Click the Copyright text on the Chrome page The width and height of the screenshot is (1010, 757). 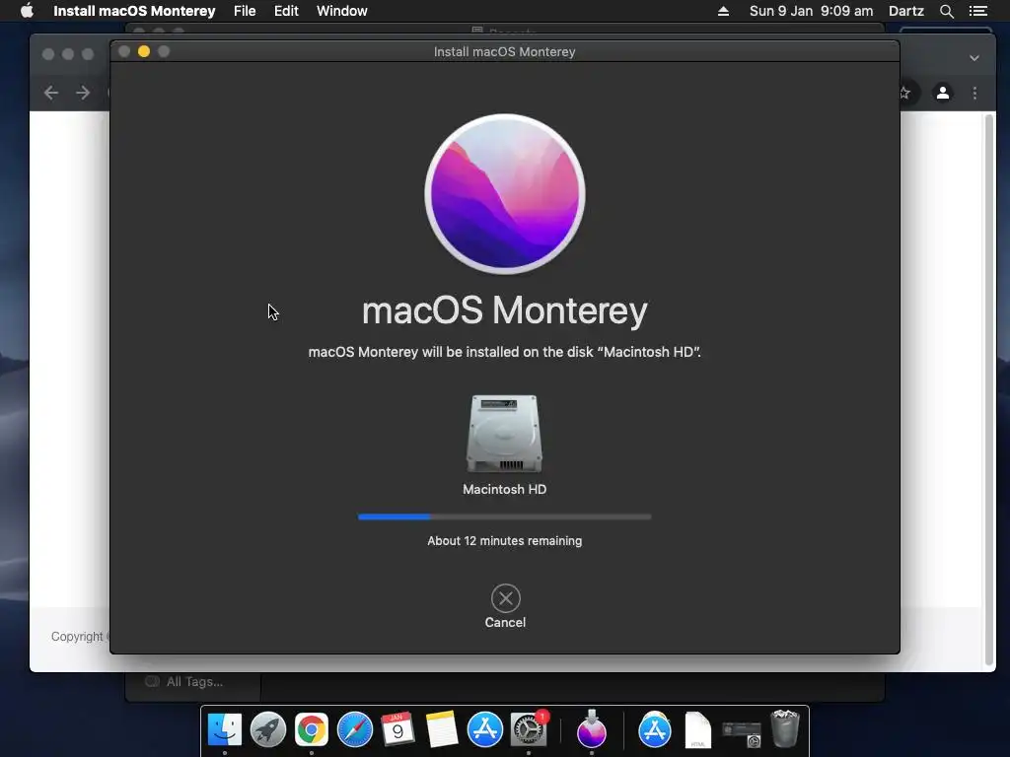(x=78, y=636)
